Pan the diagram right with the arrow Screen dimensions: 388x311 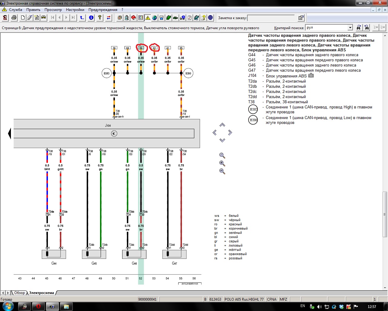(x=230, y=132)
